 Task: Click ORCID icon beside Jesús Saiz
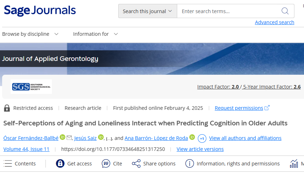101,137
